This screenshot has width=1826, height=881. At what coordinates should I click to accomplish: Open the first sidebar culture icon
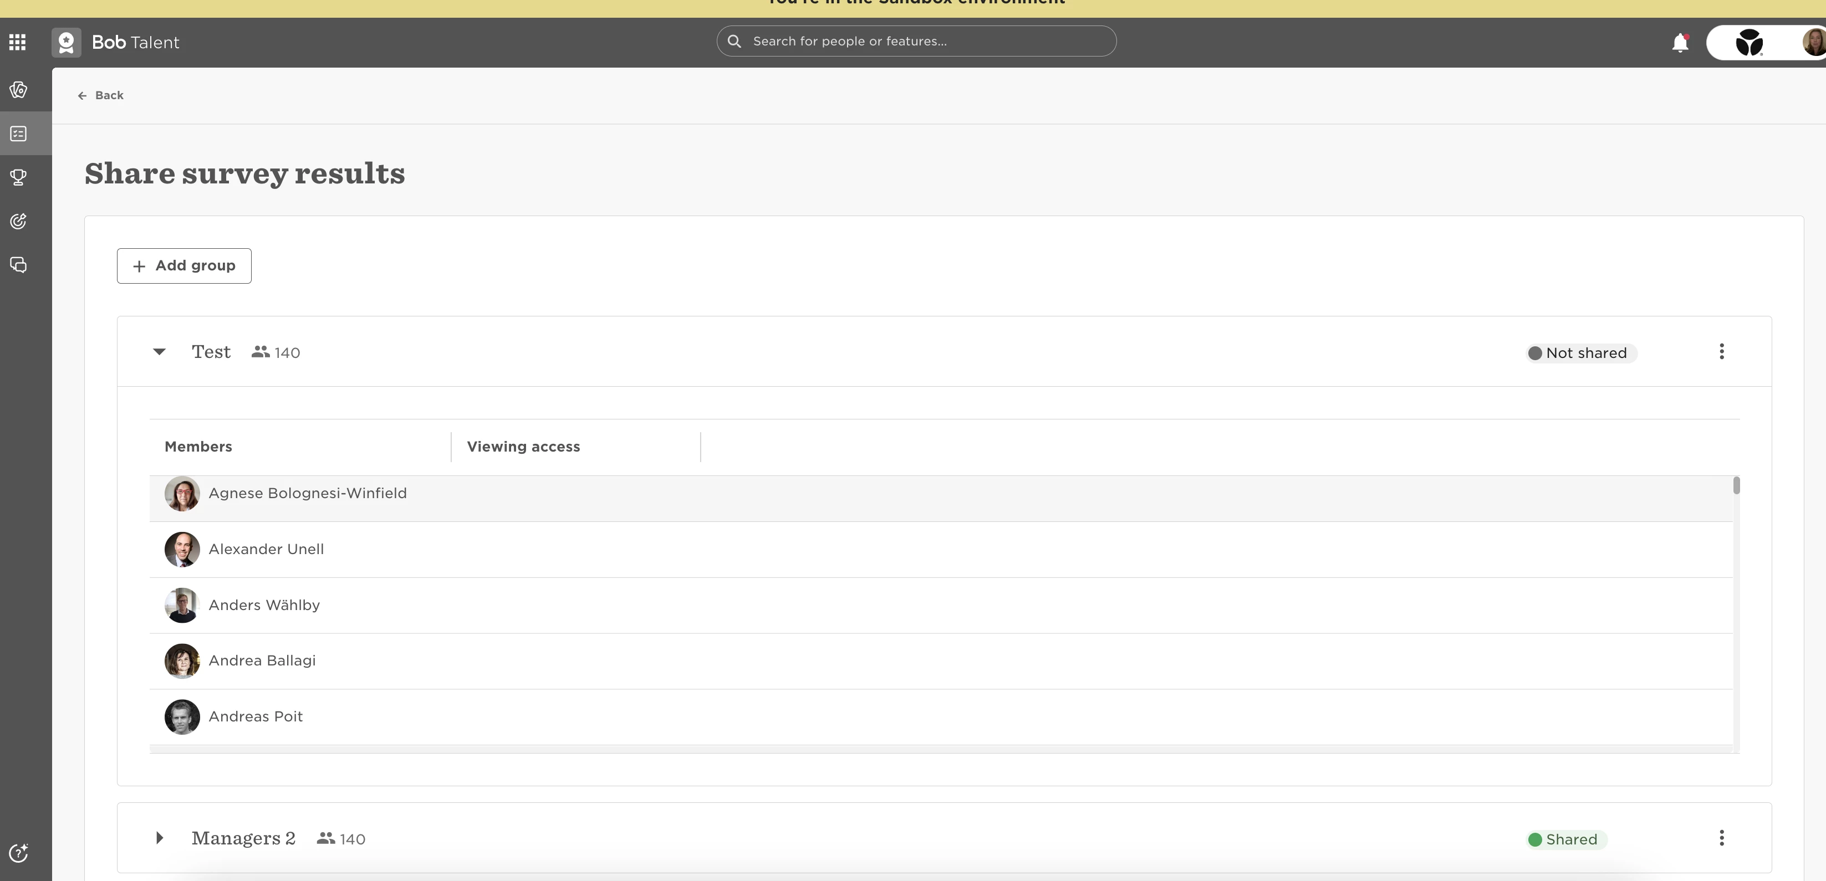(18, 90)
